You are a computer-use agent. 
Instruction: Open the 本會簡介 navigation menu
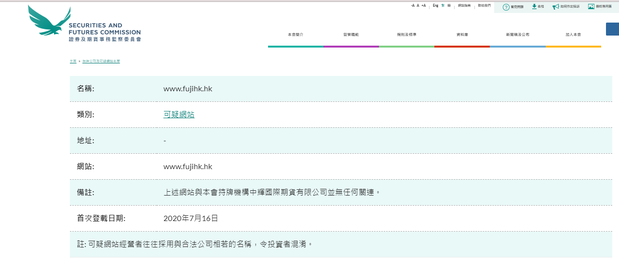pyautogui.click(x=296, y=35)
